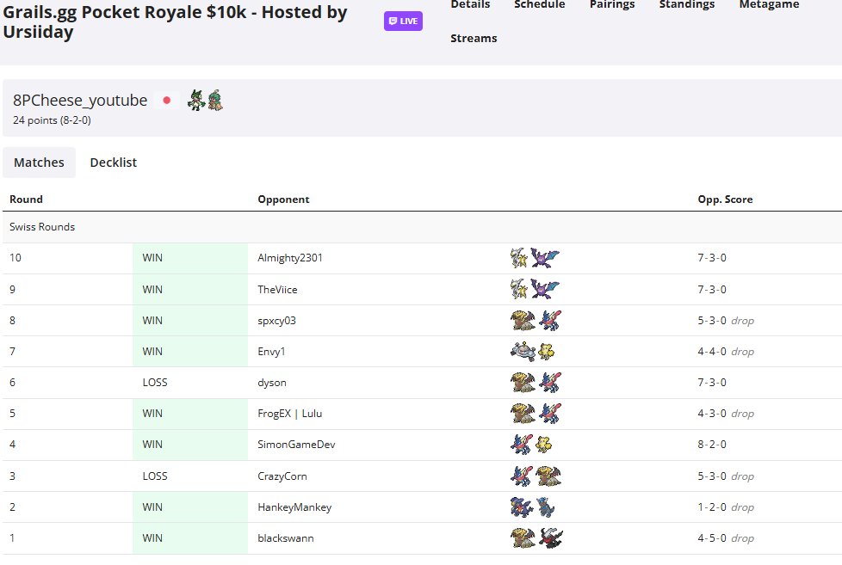Click Greninja deck icon in FrogEX | Lulu row
Screen dimensions: 842x565
tap(550, 414)
